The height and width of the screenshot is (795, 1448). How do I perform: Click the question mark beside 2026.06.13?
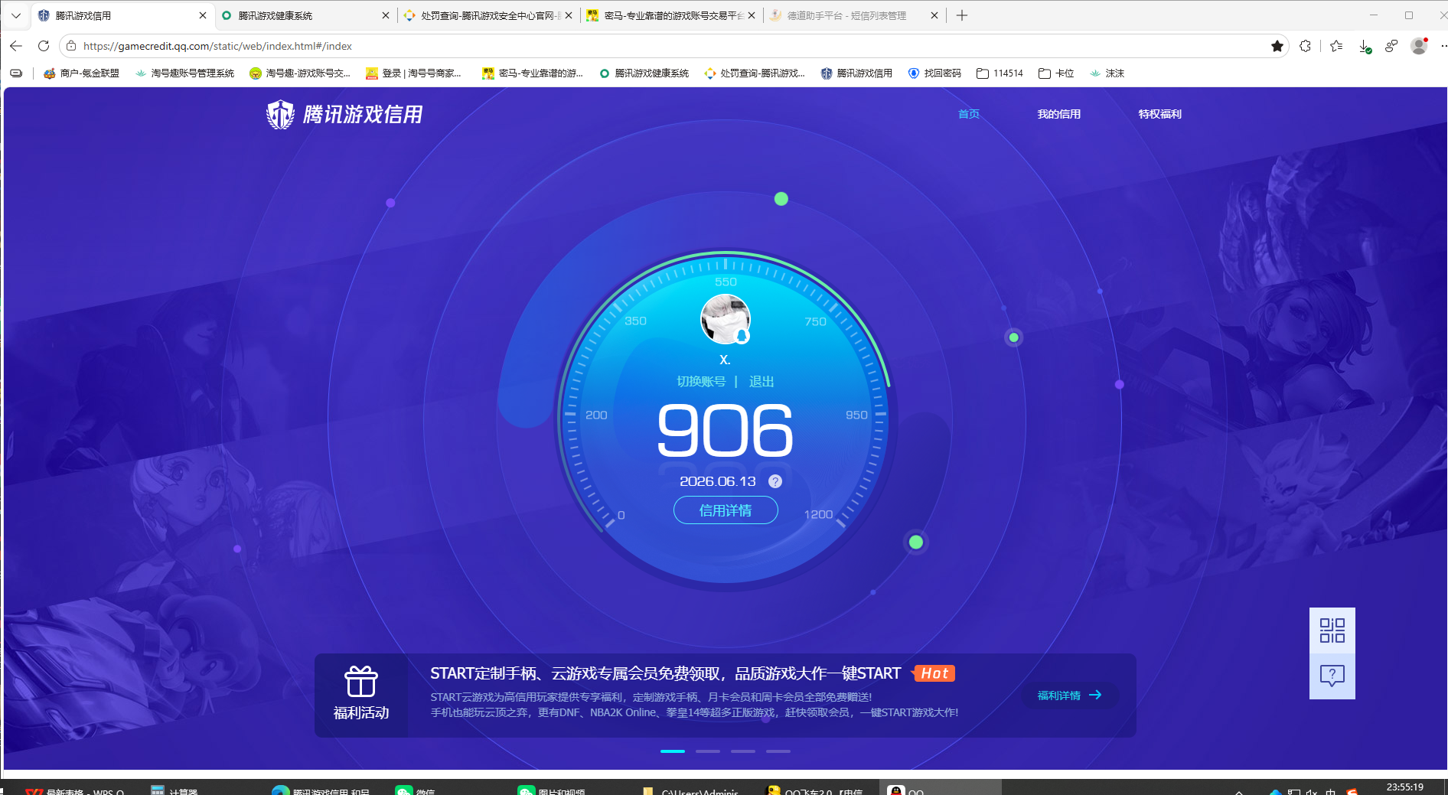[775, 481]
